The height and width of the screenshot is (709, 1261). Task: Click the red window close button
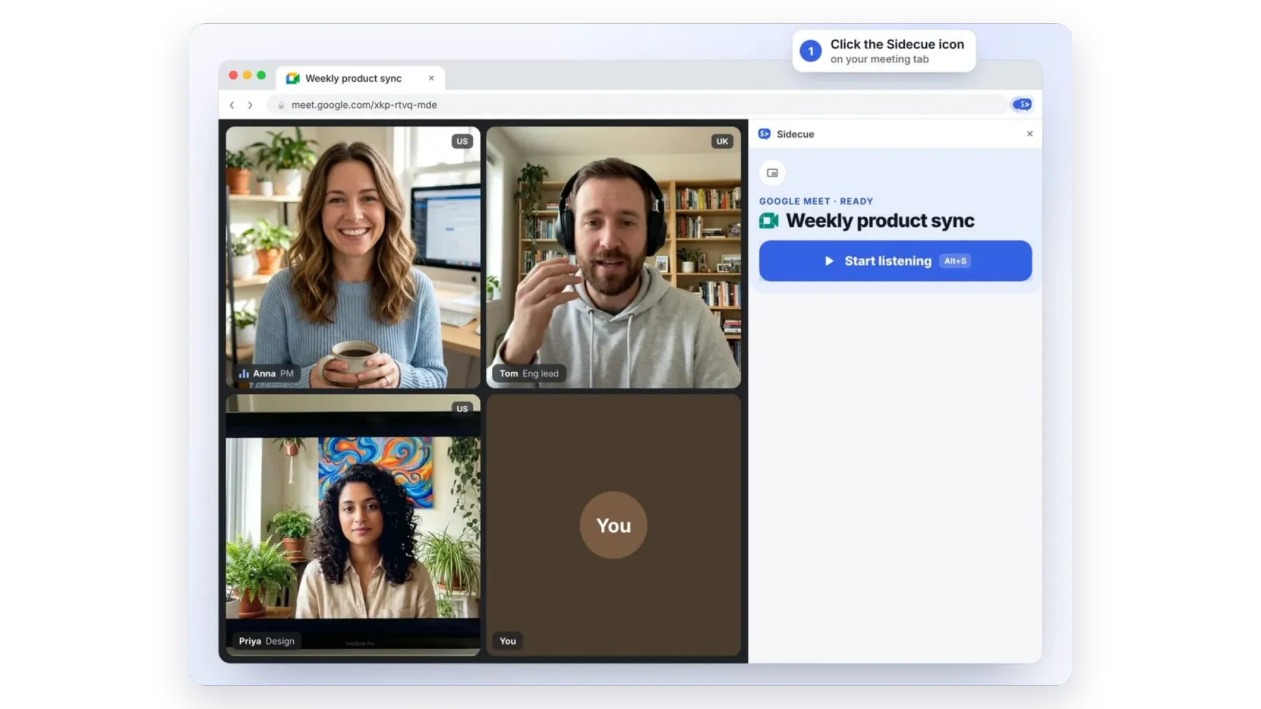tap(233, 75)
